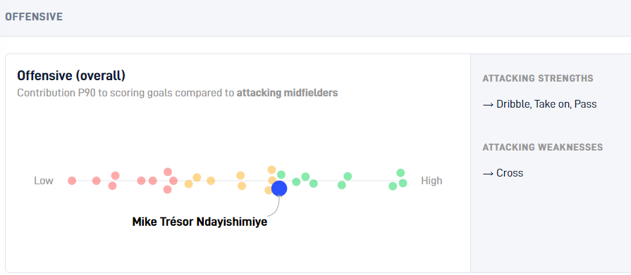
Task: Click the High axis label
Action: click(x=431, y=181)
